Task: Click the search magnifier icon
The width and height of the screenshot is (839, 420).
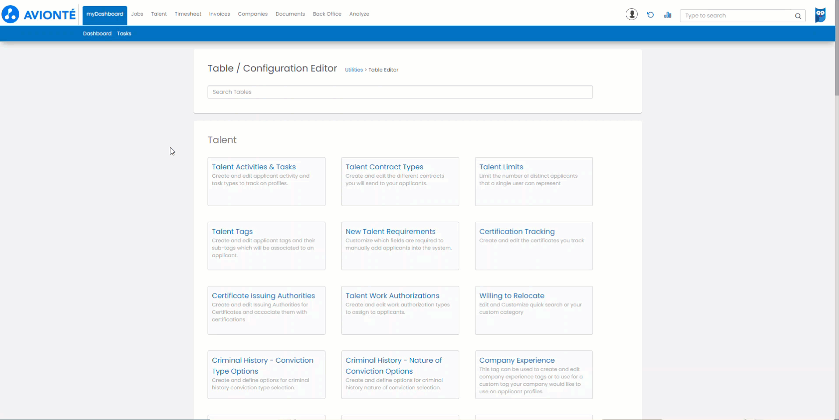Action: (798, 16)
